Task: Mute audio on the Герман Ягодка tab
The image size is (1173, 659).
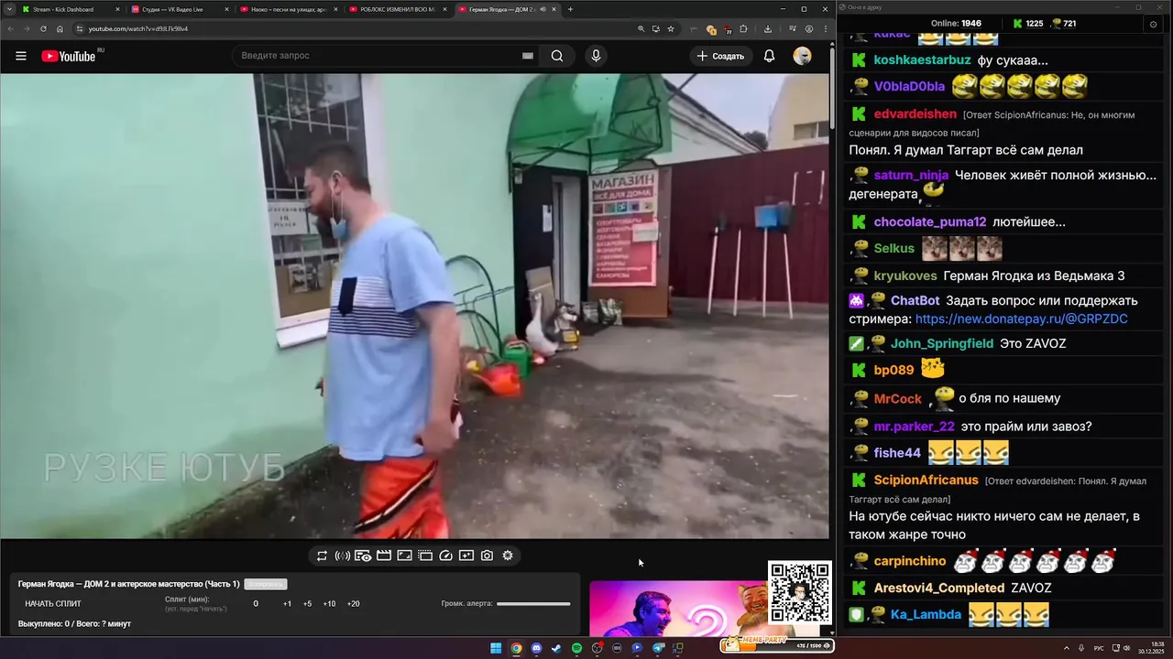Action: point(543,9)
